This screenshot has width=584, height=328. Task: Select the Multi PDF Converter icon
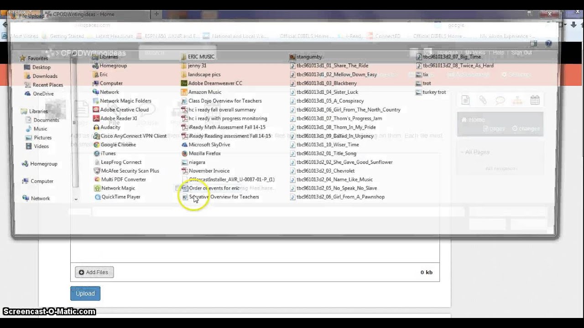coord(120,179)
